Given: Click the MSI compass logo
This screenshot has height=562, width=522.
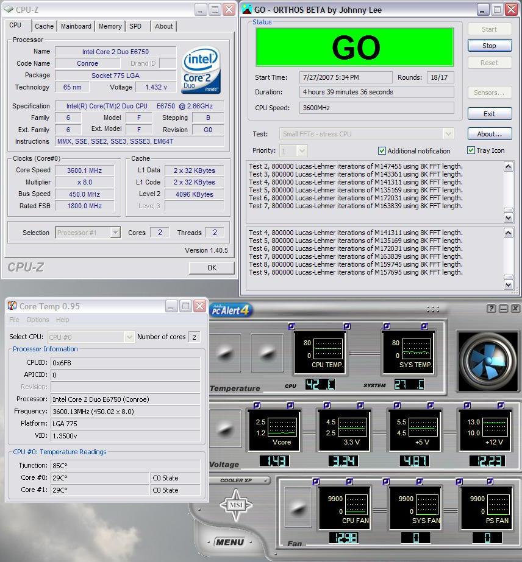Looking at the screenshot, I should tap(236, 505).
